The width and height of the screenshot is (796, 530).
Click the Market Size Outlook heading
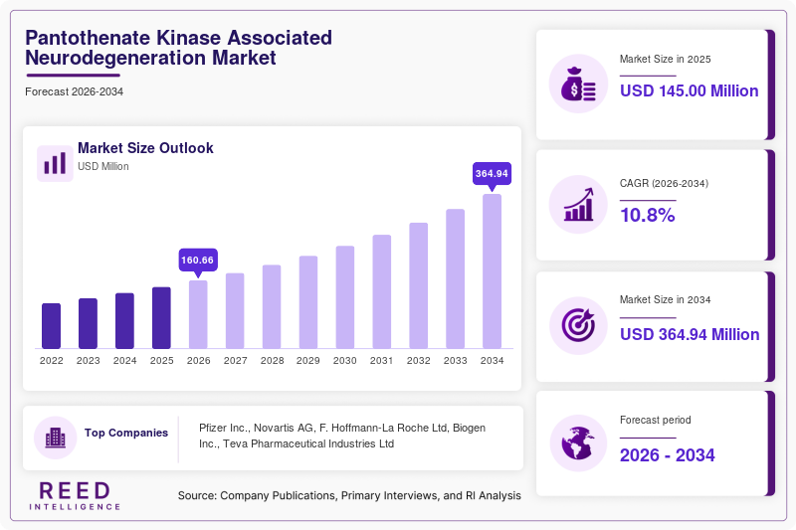pyautogui.click(x=145, y=148)
